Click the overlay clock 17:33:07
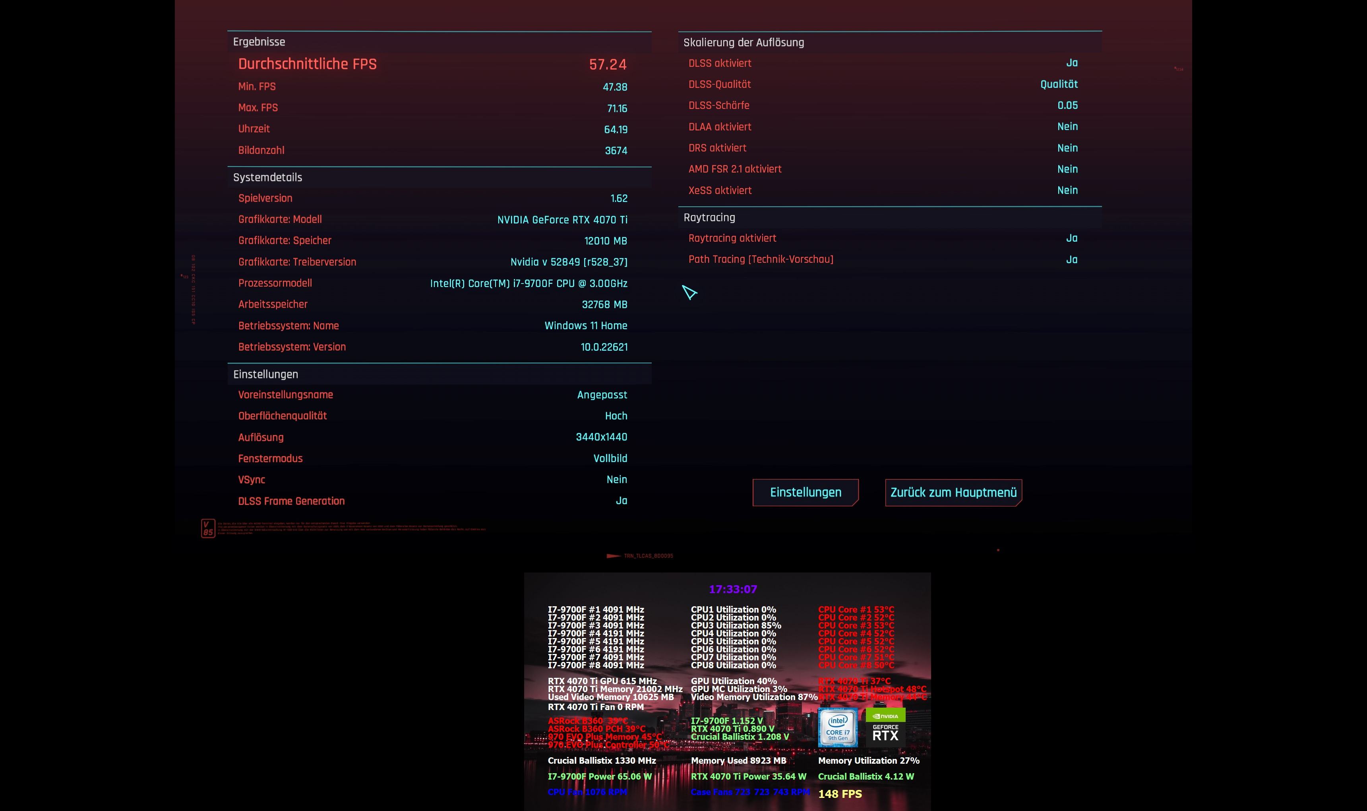 (x=733, y=589)
